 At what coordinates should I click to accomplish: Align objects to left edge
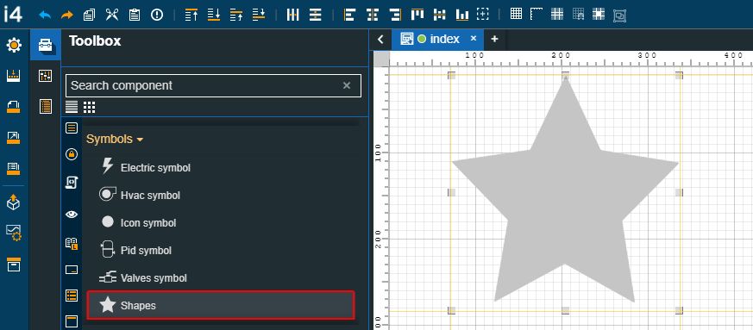[349, 15]
